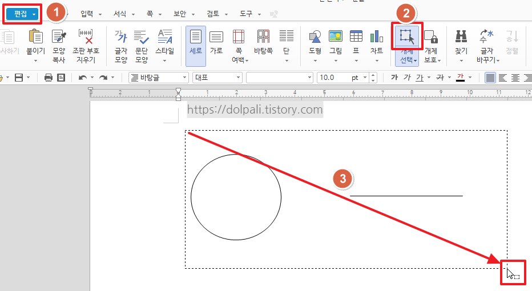This screenshot has height=291, width=532.
Task: Click the 바탕쪽 master page icon
Action: pos(263,37)
